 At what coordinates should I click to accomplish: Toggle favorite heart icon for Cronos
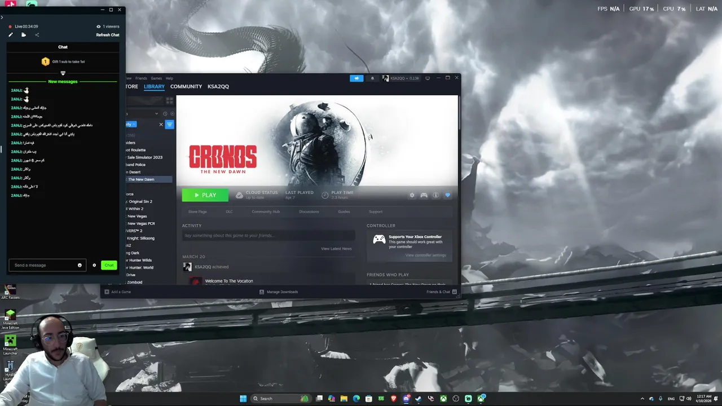point(447,195)
